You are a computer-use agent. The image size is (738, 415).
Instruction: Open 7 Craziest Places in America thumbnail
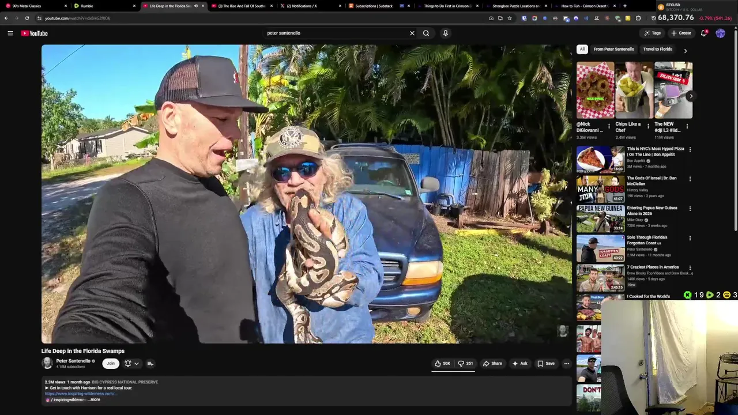[x=600, y=278]
